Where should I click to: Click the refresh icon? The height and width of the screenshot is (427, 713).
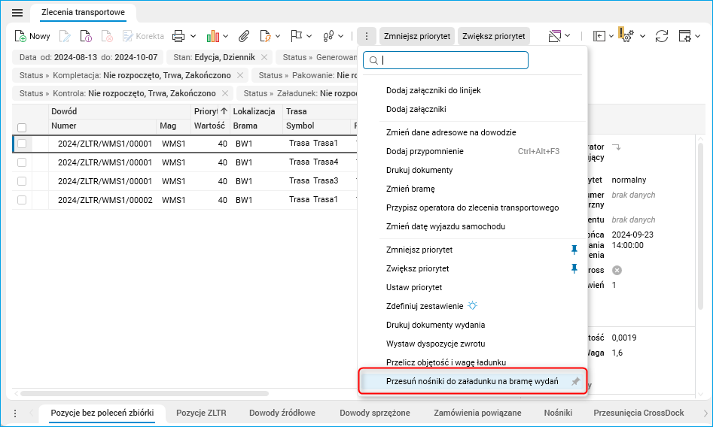662,36
